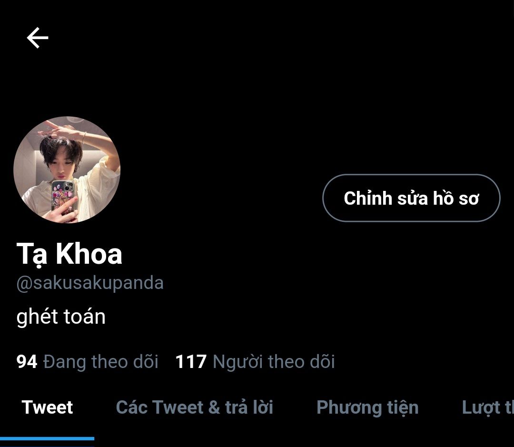Viewport: 514px width, 447px height.
Task: Go back using the left arrow icon
Action: (38, 38)
